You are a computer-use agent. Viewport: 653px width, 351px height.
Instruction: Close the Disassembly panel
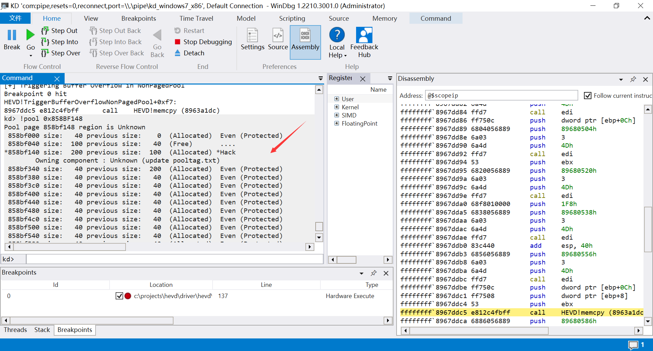(645, 79)
